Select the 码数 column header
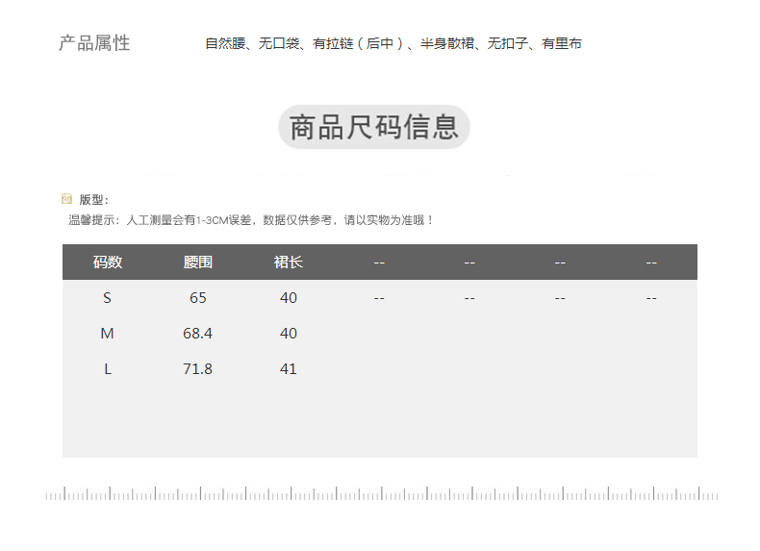This screenshot has height=551, width=760. pyautogui.click(x=108, y=262)
